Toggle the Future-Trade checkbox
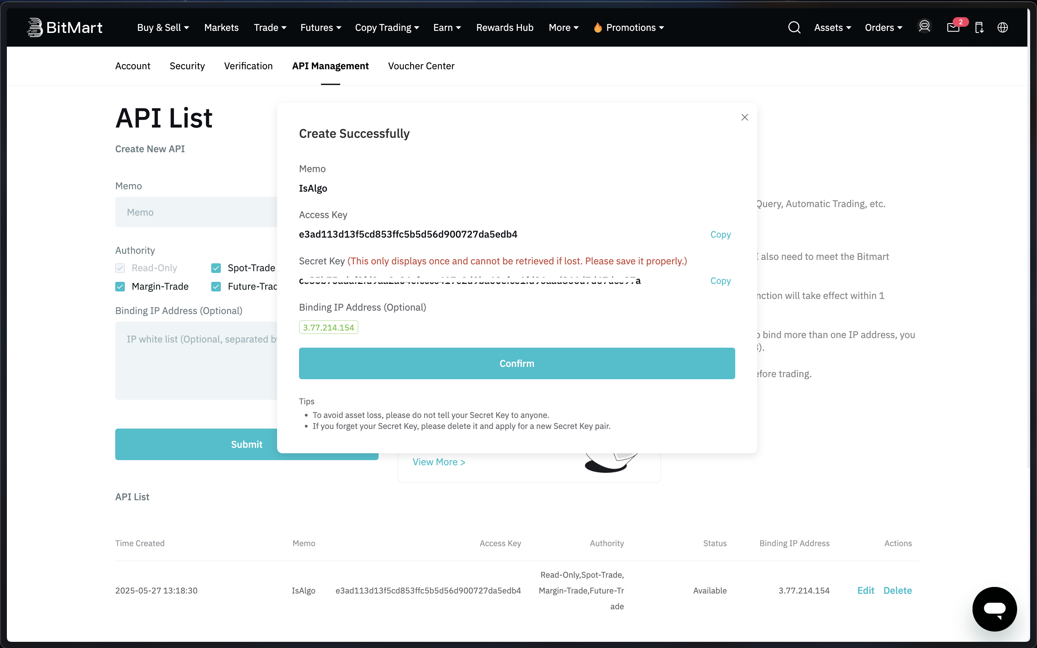 [216, 286]
